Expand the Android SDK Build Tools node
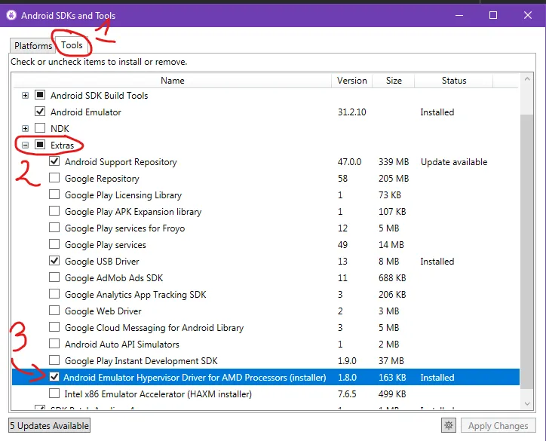Viewport: 546px width, 441px height. point(25,96)
